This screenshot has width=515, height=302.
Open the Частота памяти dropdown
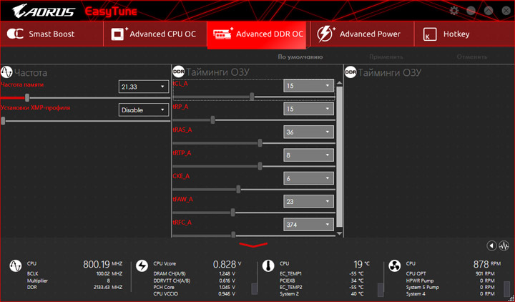(x=144, y=87)
